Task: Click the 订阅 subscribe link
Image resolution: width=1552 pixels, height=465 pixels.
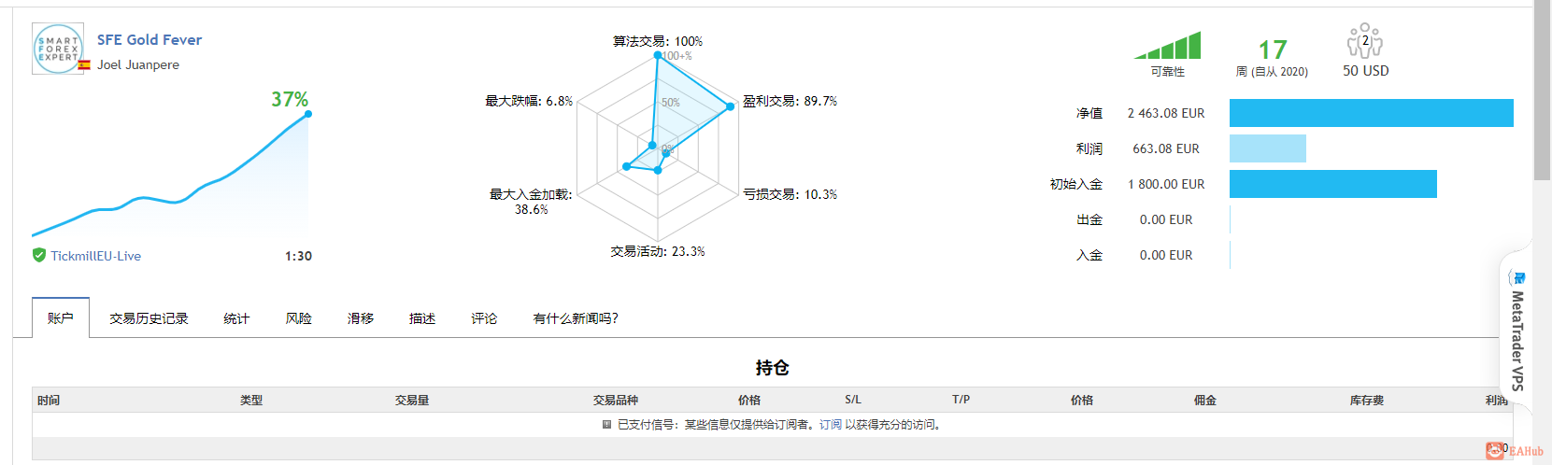Action: [x=831, y=425]
